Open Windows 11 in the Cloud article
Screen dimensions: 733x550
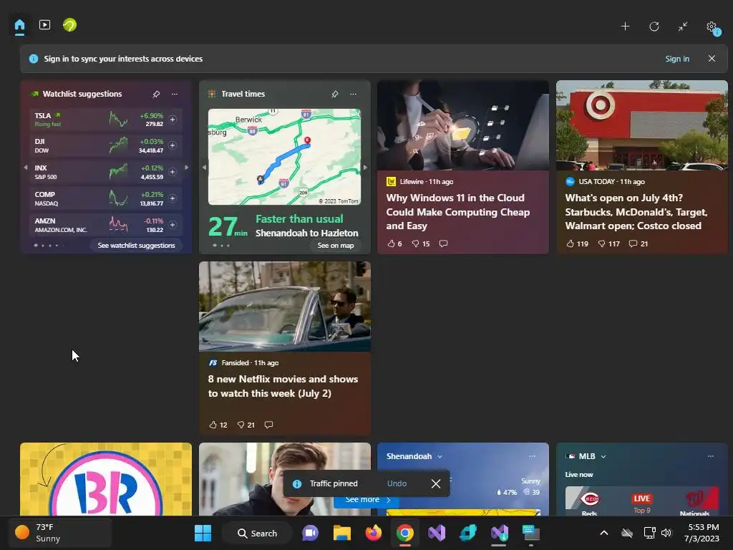tap(457, 212)
